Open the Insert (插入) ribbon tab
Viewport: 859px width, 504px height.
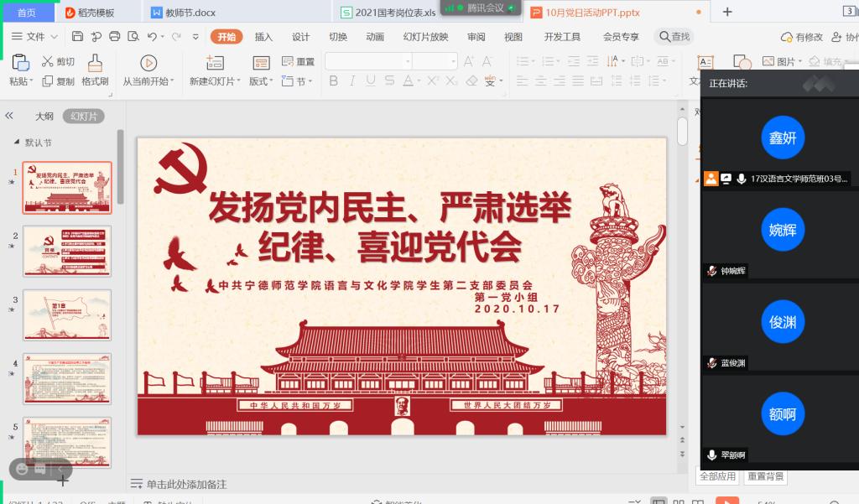click(x=263, y=37)
